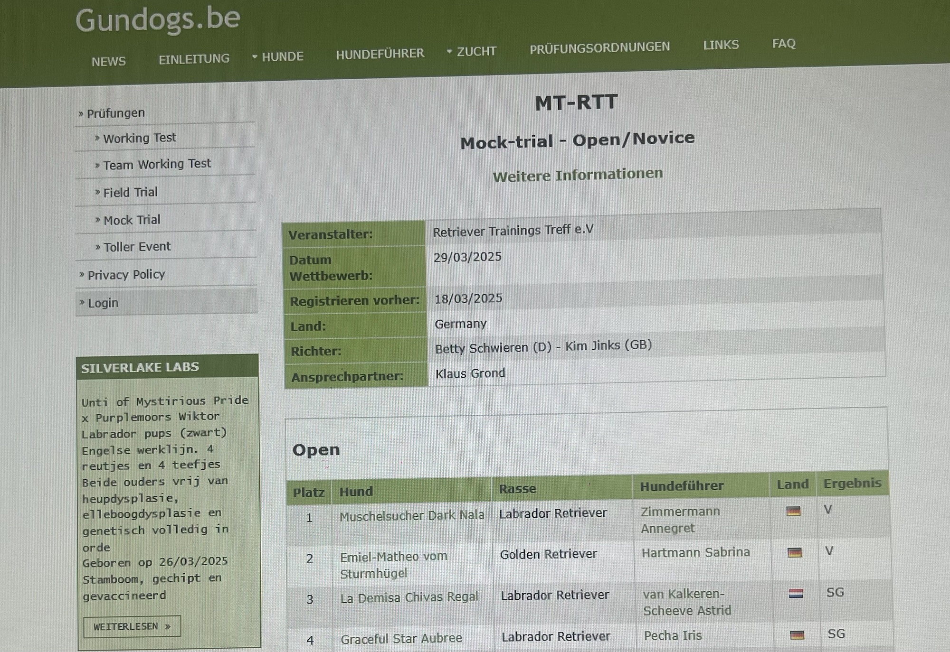Click judges Betty Schwieren (D) - Kim Jinks (GB)

coord(543,346)
